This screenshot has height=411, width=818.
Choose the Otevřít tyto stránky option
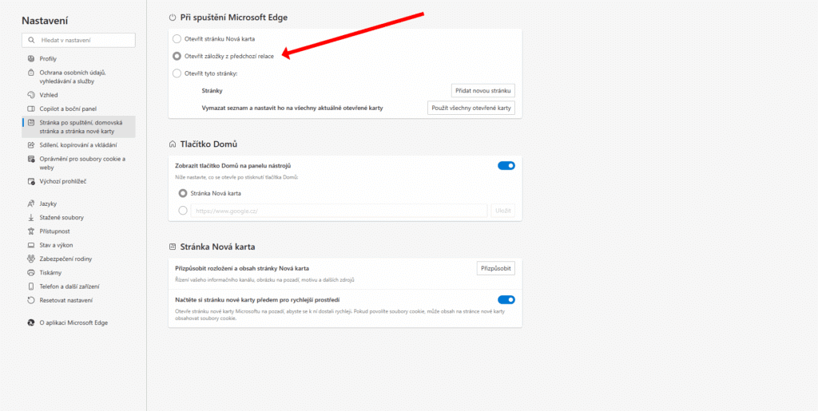[x=177, y=73]
